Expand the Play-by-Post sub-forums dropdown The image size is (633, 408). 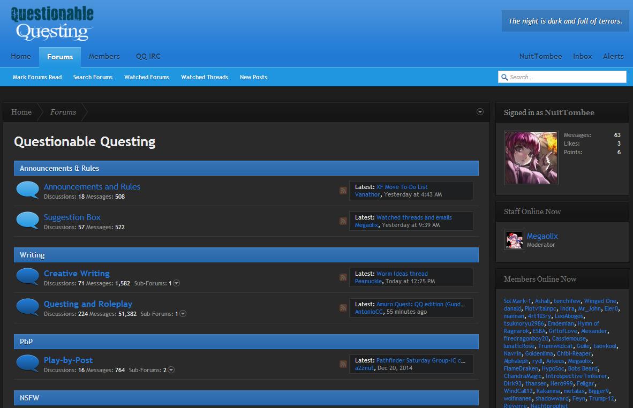coord(171,370)
